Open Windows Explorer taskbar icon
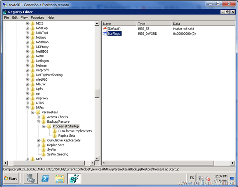Viewport: 238px width, 187px height. point(60,178)
